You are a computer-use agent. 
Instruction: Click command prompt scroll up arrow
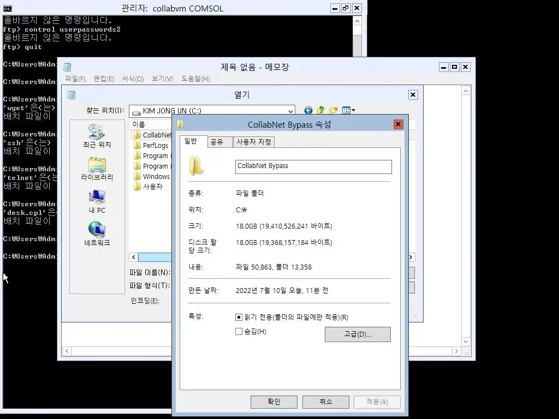357,21
